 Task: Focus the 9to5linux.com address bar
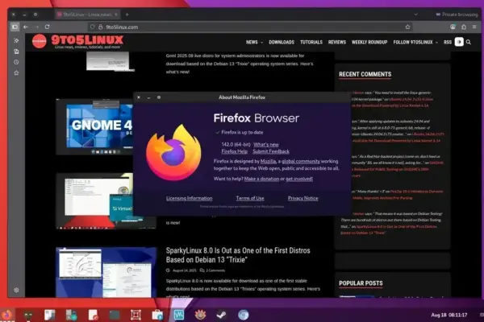pos(248,27)
